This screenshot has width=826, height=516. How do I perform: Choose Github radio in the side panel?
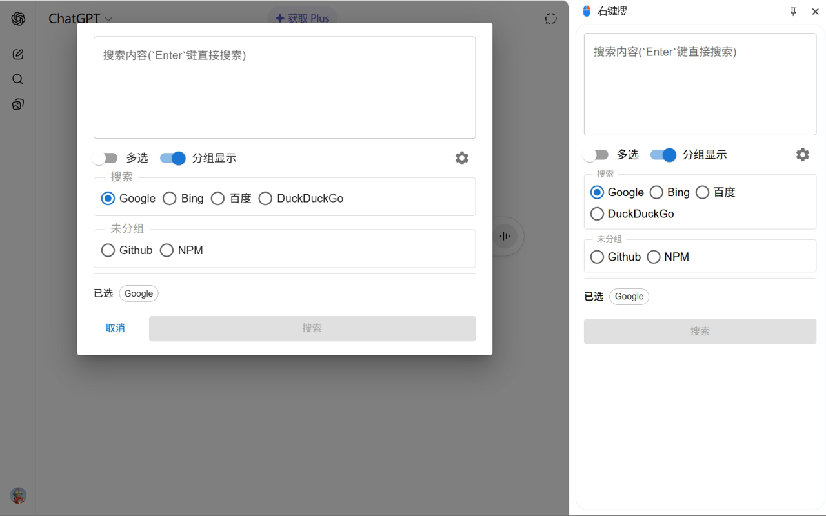pos(597,257)
